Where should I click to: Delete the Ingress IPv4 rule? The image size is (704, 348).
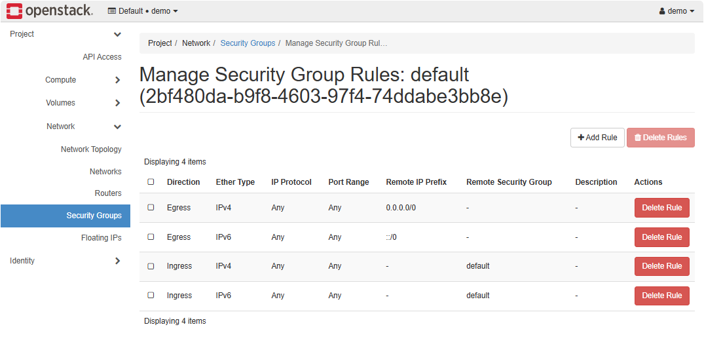(661, 266)
